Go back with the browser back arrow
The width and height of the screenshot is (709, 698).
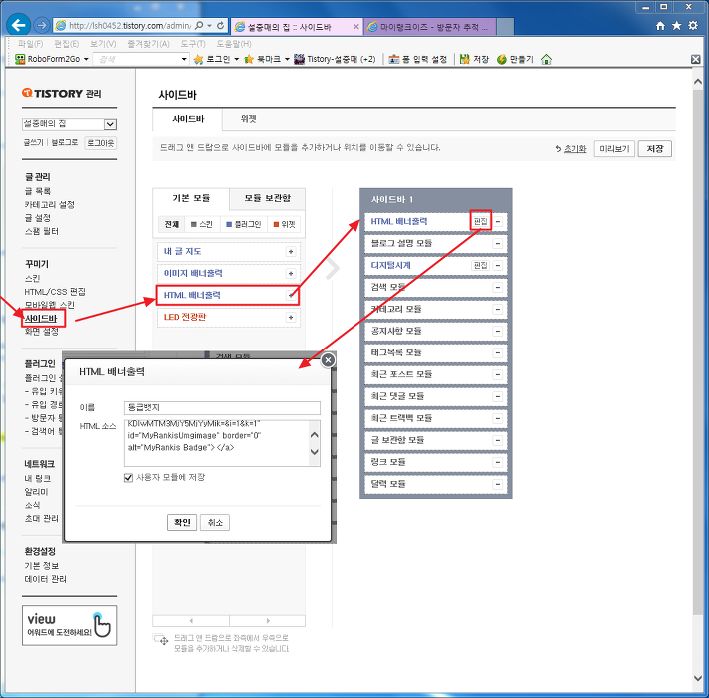point(18,25)
